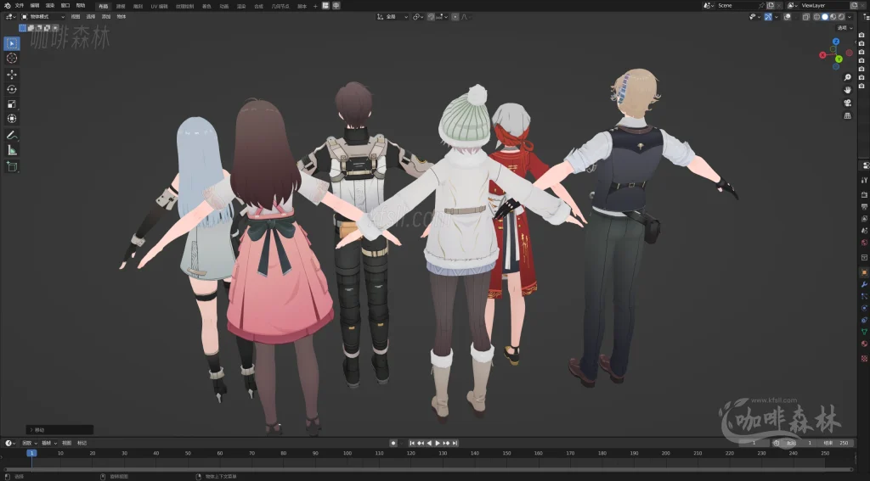The image size is (870, 481).
Task: Open the scene browse dropdown icon
Action: click(708, 6)
